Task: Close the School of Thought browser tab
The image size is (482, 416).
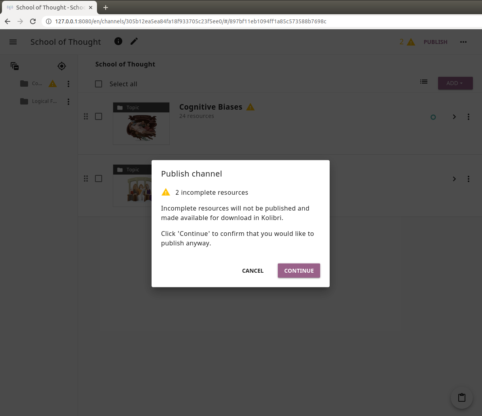Action: (x=91, y=8)
